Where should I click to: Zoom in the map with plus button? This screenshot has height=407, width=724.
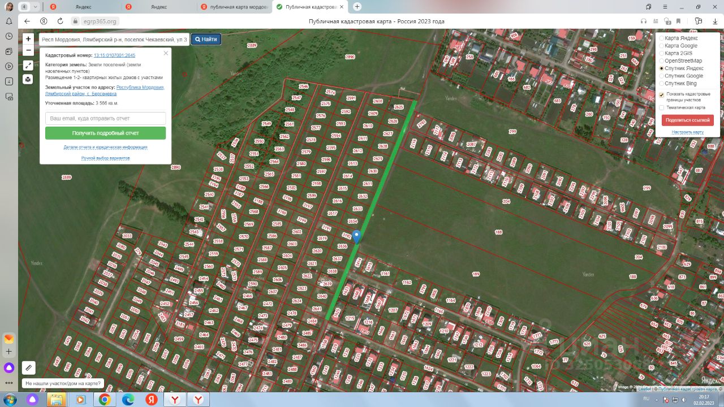tap(28, 39)
